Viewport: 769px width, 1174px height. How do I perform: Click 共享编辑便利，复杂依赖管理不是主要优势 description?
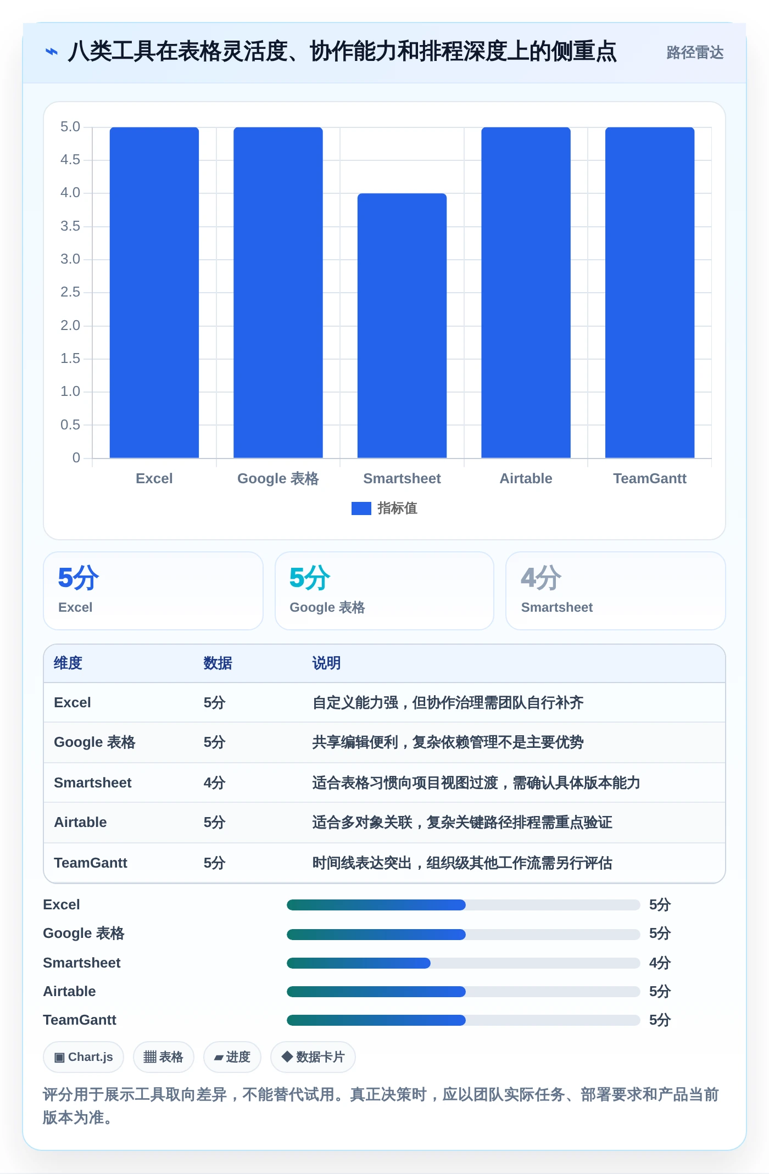click(x=448, y=742)
